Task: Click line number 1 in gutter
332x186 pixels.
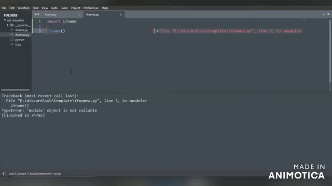Action: pyautogui.click(x=39, y=21)
